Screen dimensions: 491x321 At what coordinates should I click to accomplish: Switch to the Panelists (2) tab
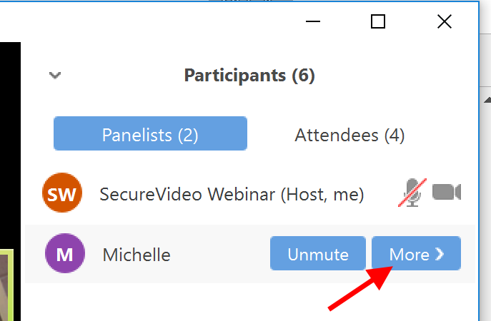150,134
